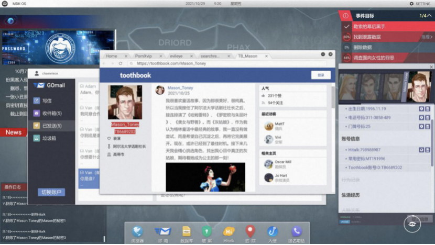The width and height of the screenshot is (435, 245).
Task: Click the globe icon on desktop
Action: 10,21
